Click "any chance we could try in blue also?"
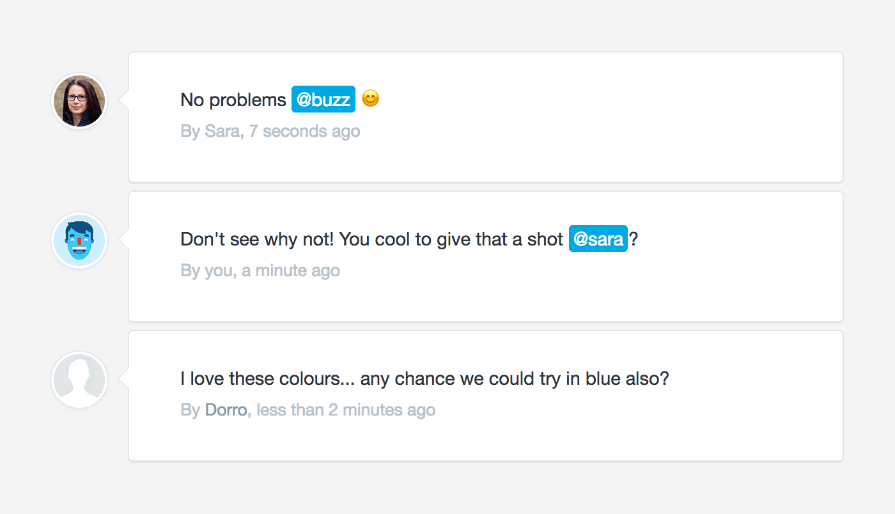 tap(515, 378)
